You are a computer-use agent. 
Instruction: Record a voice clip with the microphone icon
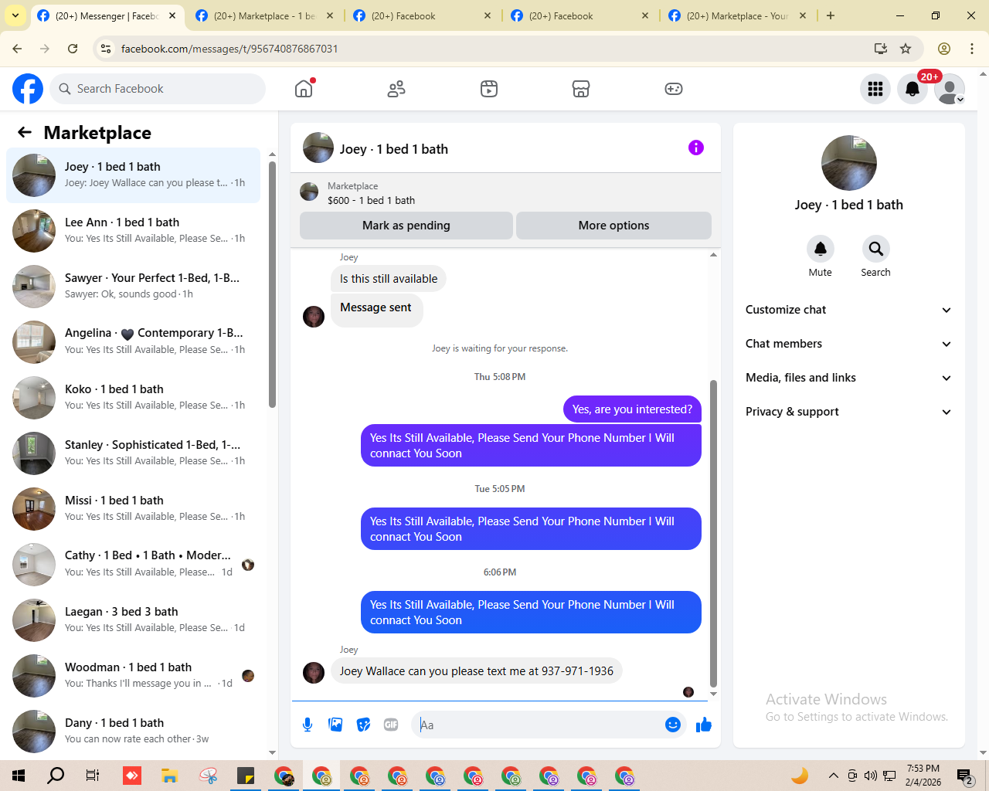(x=308, y=725)
